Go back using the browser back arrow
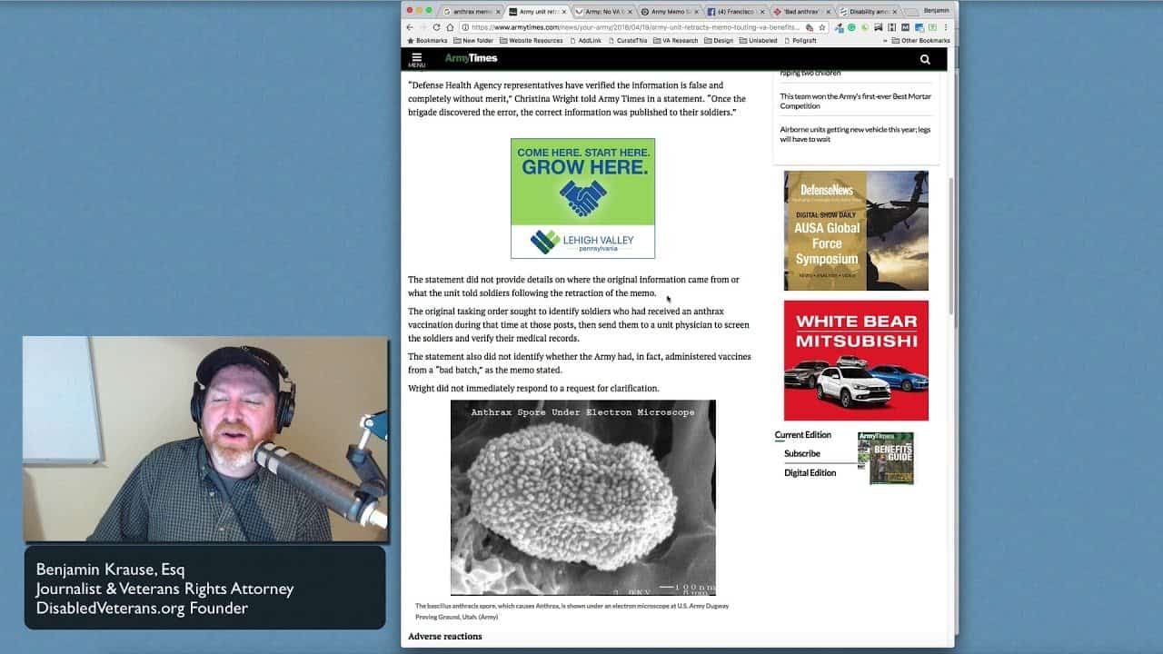 [409, 27]
